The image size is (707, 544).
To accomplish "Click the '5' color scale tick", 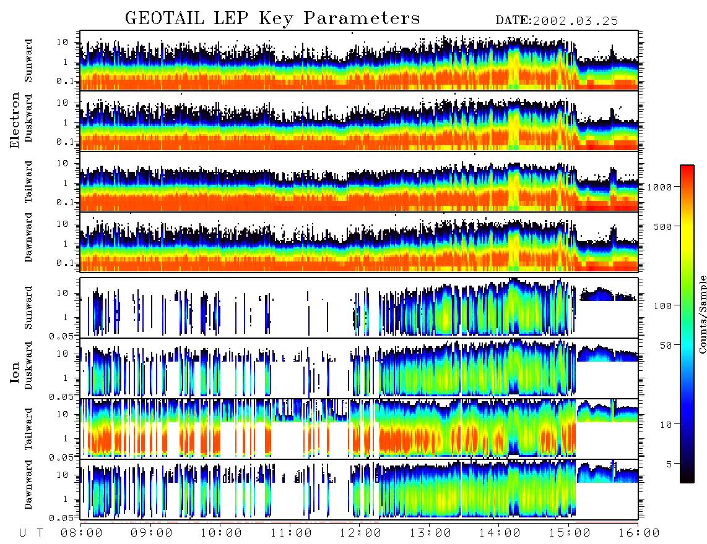I will pyautogui.click(x=669, y=464).
